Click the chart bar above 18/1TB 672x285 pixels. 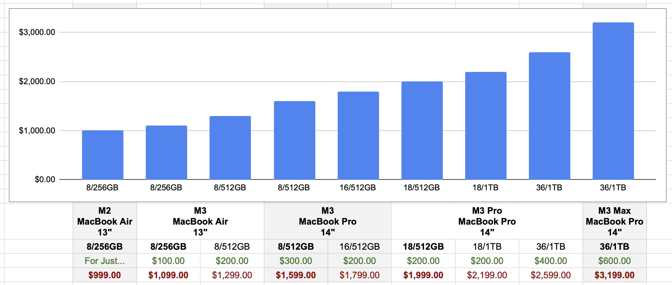coord(486,126)
